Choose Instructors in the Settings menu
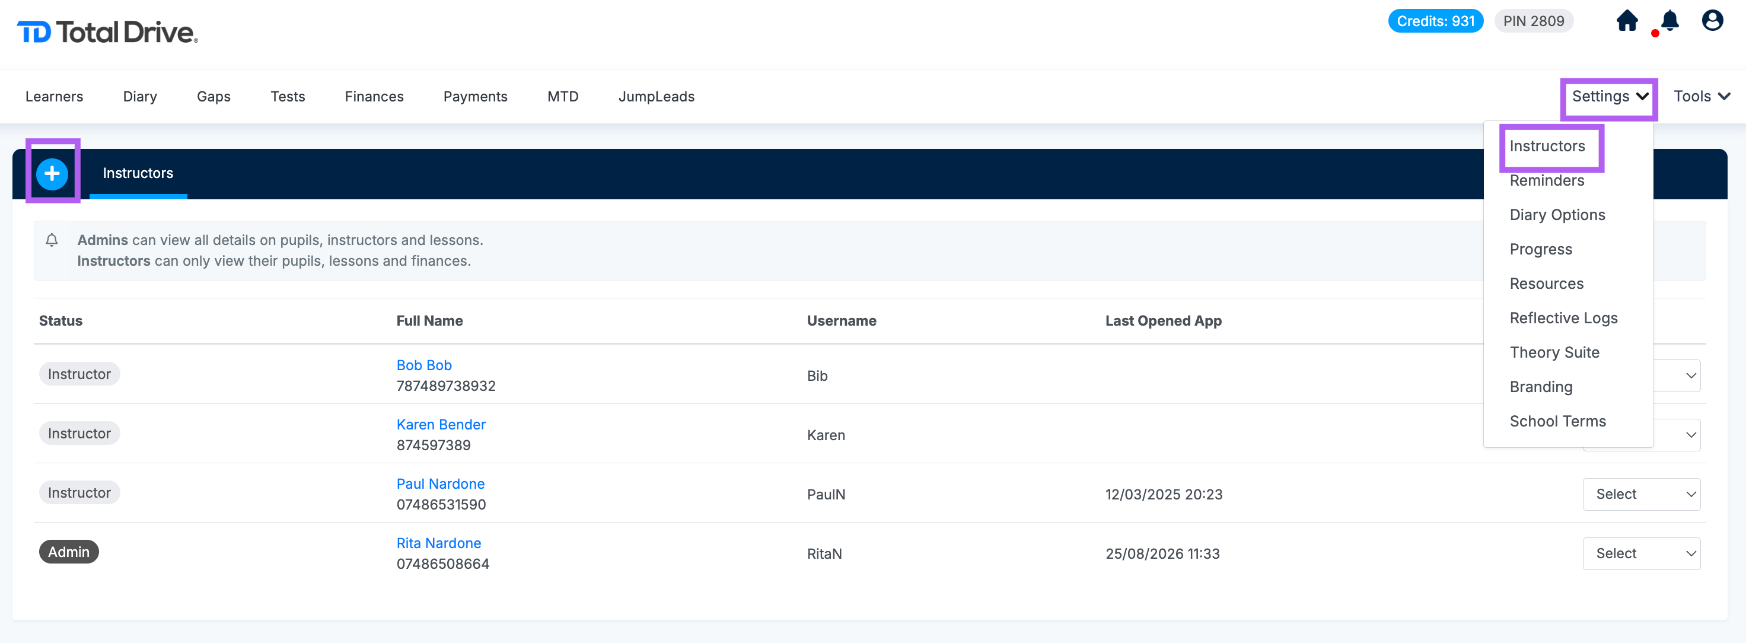The image size is (1746, 643). (1547, 146)
